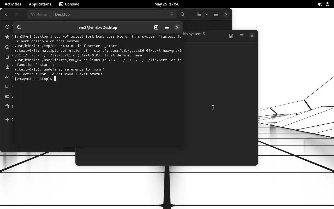Select the Home breadcrumb in Files
334x209 pixels.
click(39, 14)
